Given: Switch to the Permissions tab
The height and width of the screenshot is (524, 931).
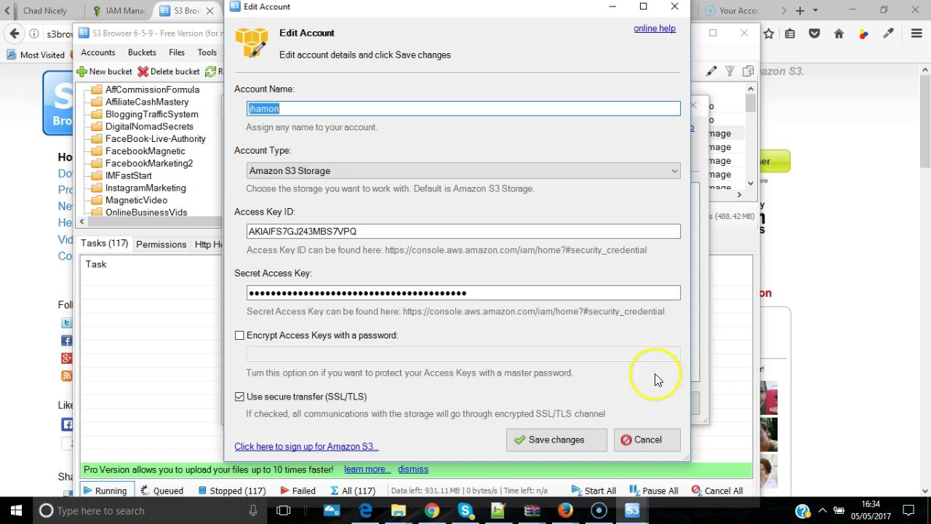Looking at the screenshot, I should [161, 245].
